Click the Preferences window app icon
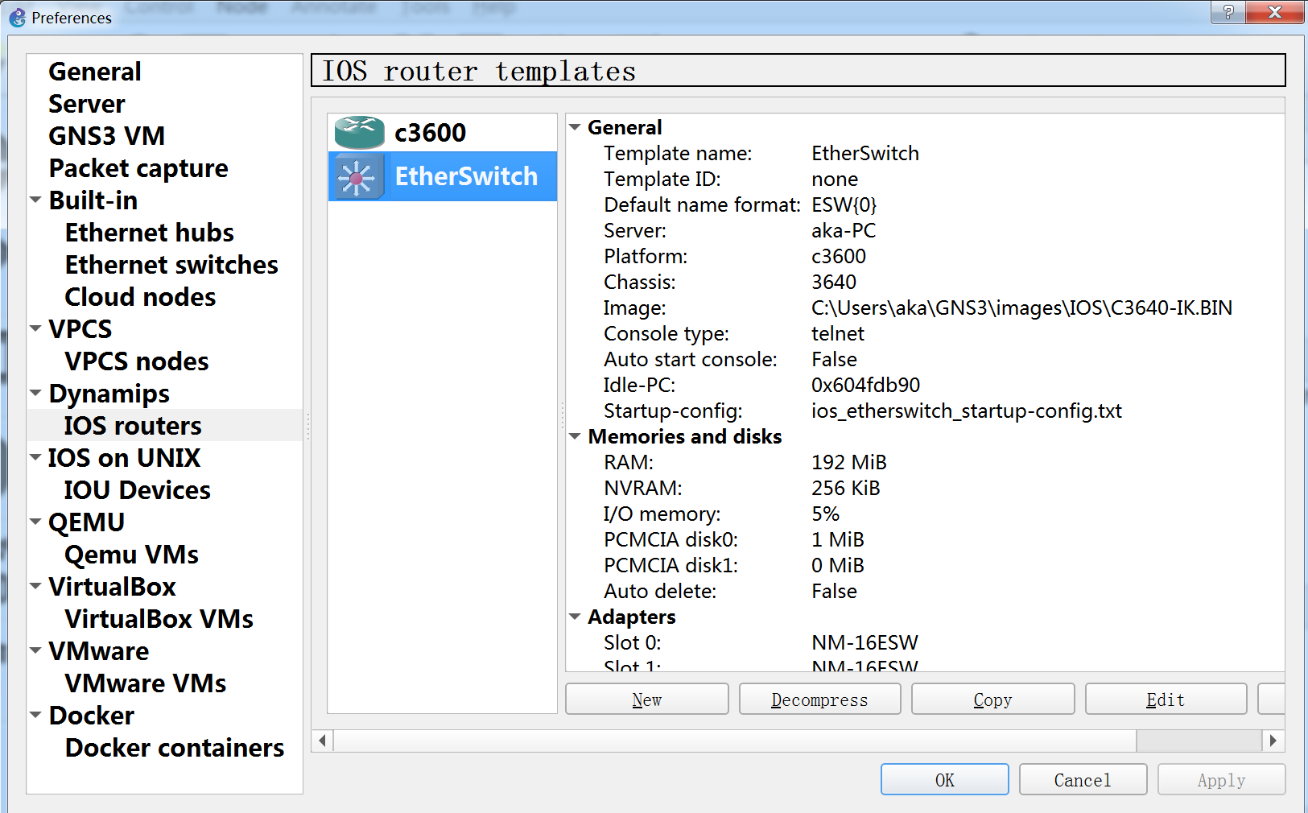1308x813 pixels. (x=18, y=17)
